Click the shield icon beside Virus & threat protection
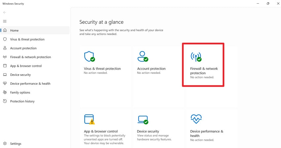 coord(5,39)
